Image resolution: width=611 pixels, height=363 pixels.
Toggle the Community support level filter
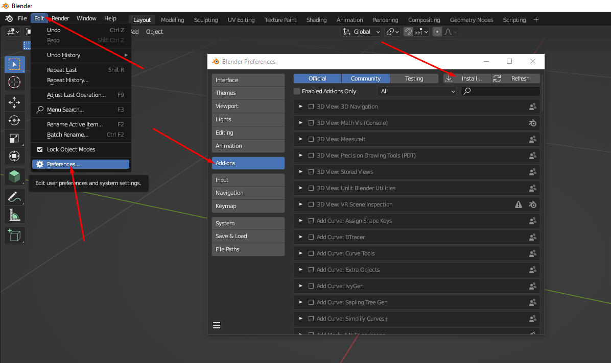366,79
